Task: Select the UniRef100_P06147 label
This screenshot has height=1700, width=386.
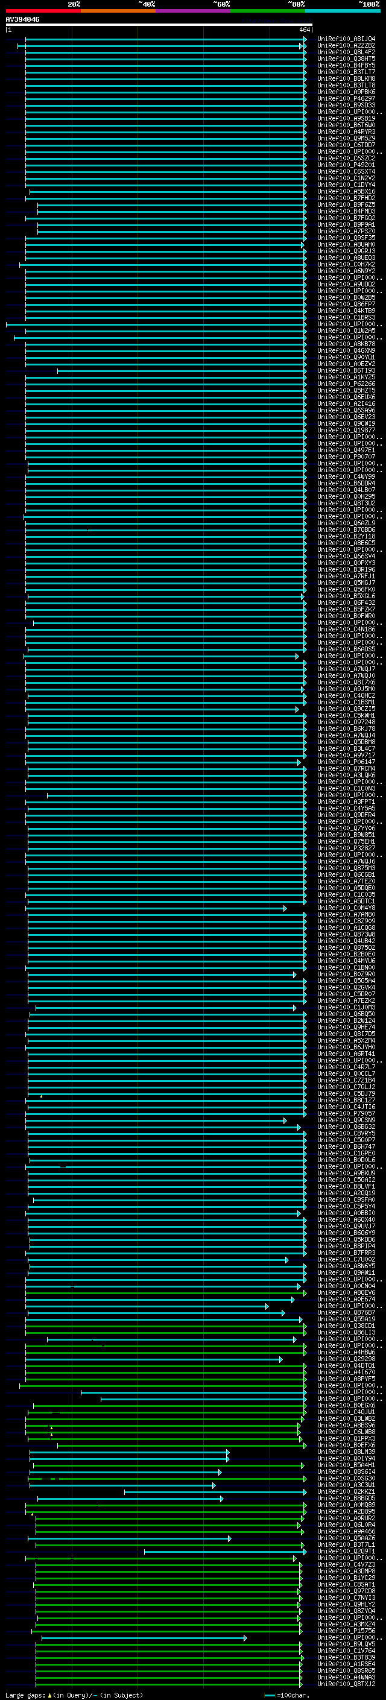Action: click(x=346, y=762)
